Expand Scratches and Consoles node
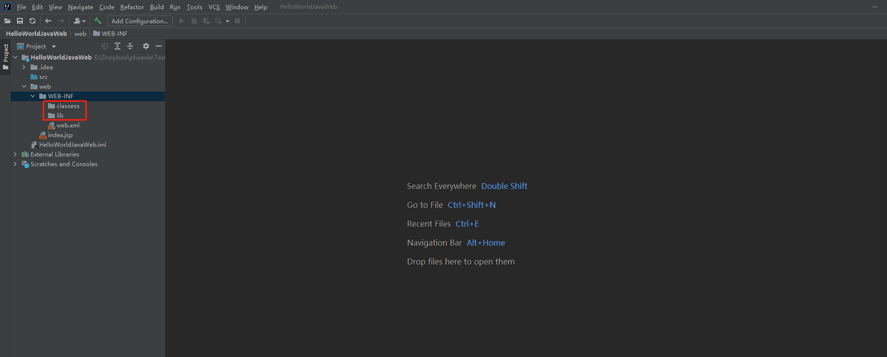 click(x=16, y=164)
